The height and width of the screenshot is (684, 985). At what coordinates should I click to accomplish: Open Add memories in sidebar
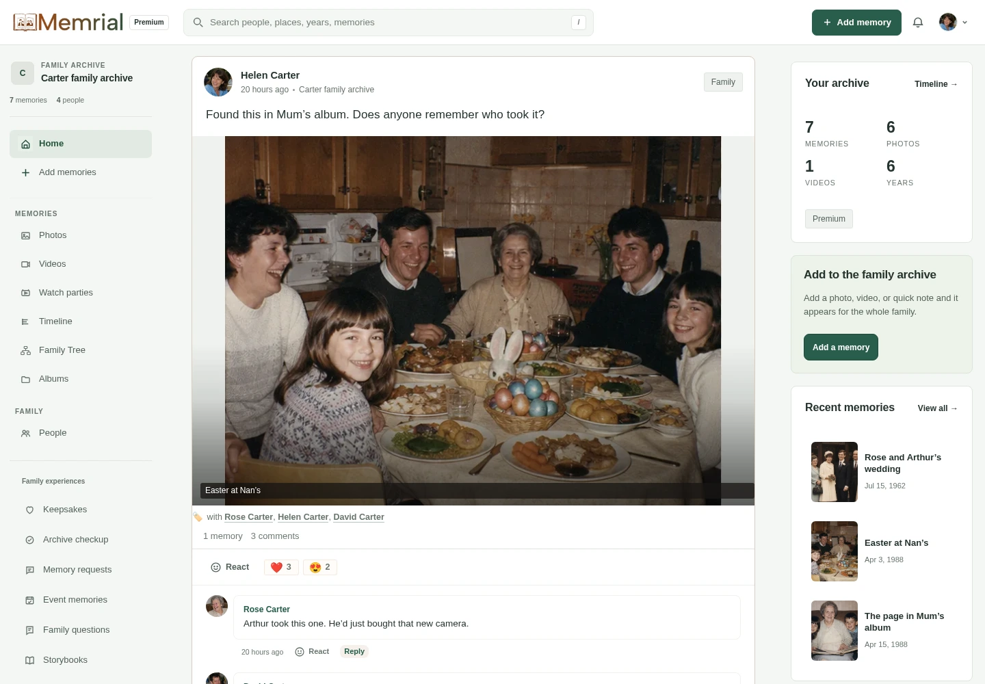(x=81, y=172)
